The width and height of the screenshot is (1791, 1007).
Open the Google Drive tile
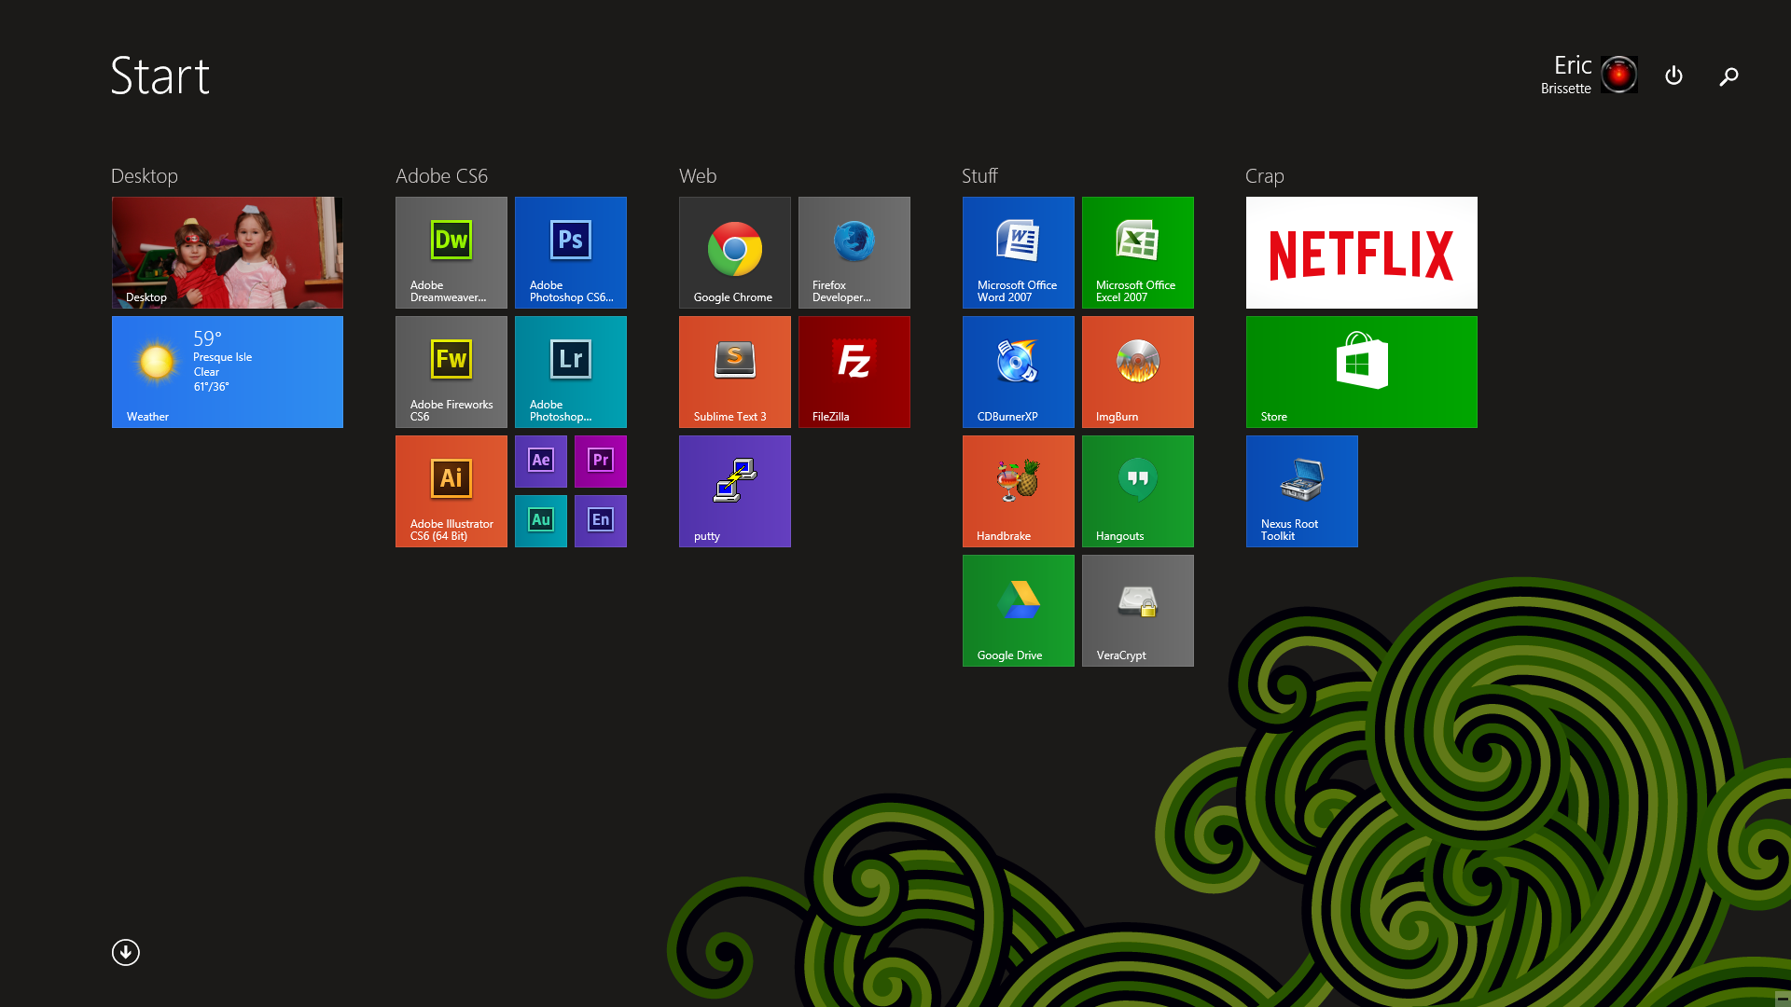pos(1019,611)
